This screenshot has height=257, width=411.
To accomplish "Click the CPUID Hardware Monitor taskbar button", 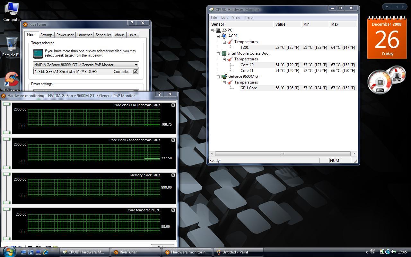I will click(x=85, y=252).
